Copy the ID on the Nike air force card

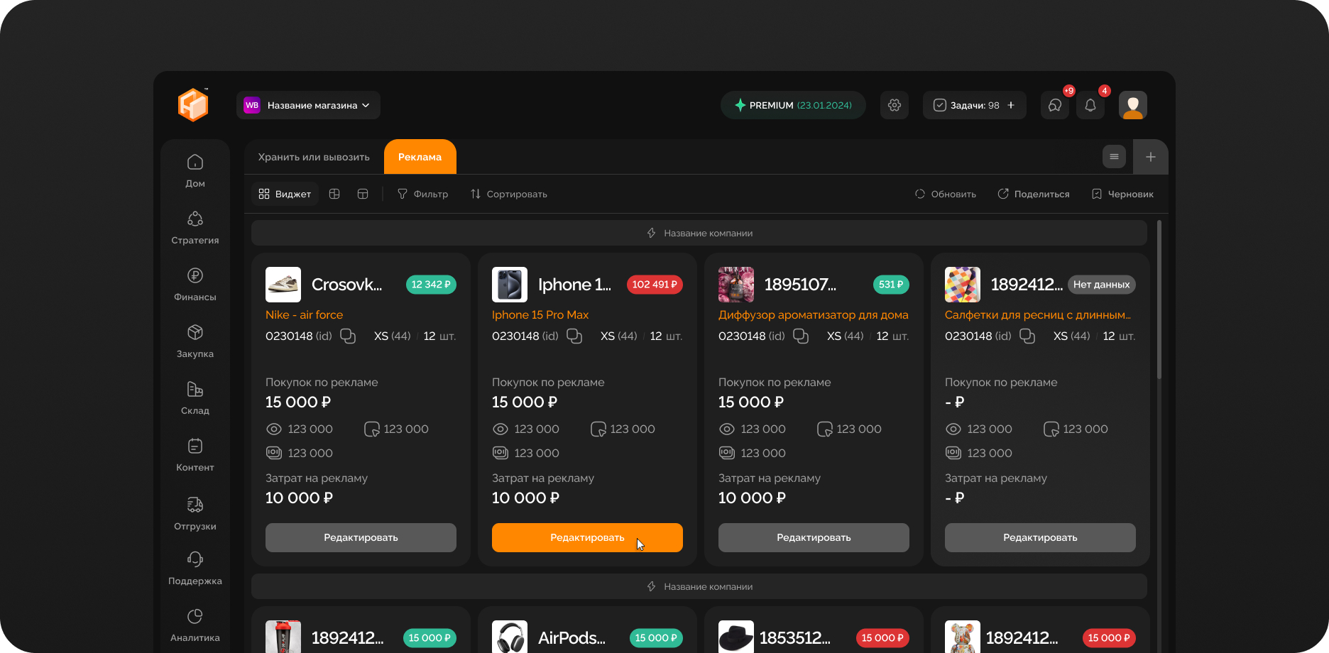[x=348, y=336]
